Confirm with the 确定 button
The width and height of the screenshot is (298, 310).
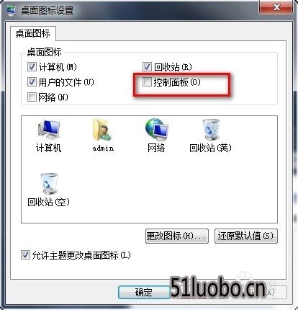[144, 292]
